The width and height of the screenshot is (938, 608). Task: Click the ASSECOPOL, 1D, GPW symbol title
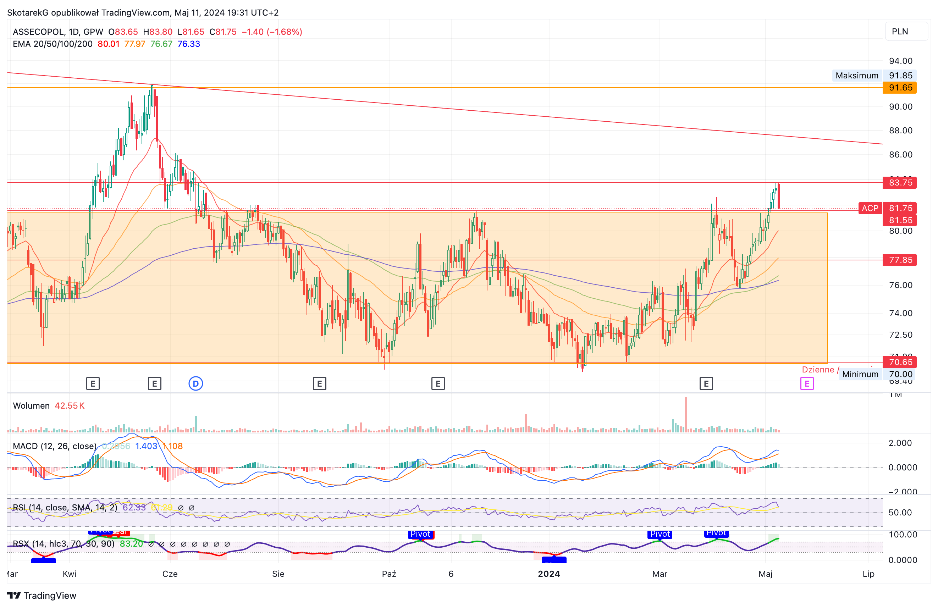[58, 32]
